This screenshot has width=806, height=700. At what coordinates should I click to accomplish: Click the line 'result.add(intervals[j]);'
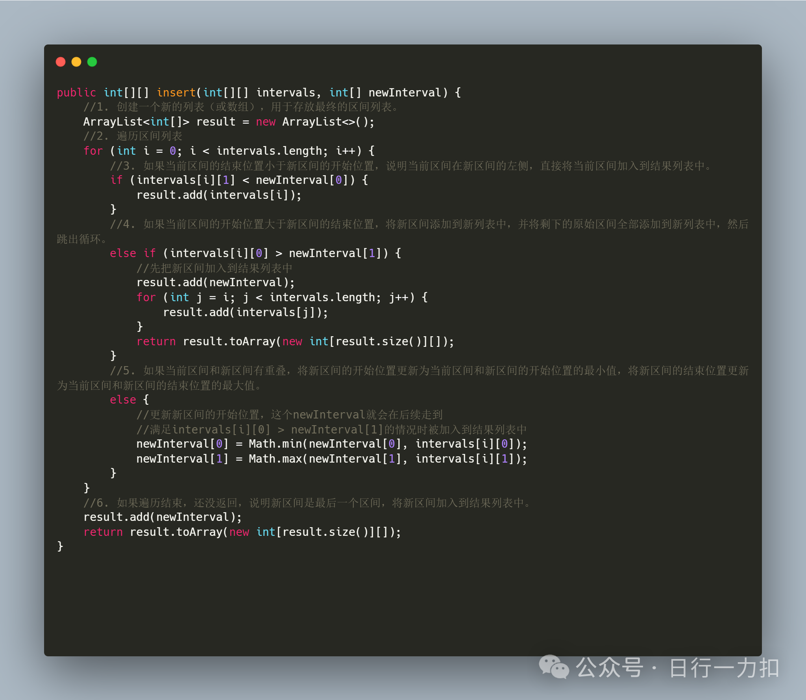pyautogui.click(x=246, y=312)
